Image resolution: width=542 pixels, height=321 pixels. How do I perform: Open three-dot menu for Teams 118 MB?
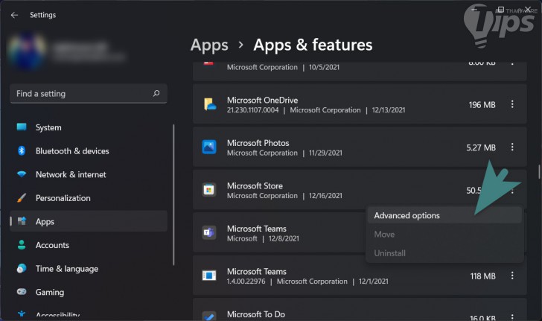(x=512, y=276)
